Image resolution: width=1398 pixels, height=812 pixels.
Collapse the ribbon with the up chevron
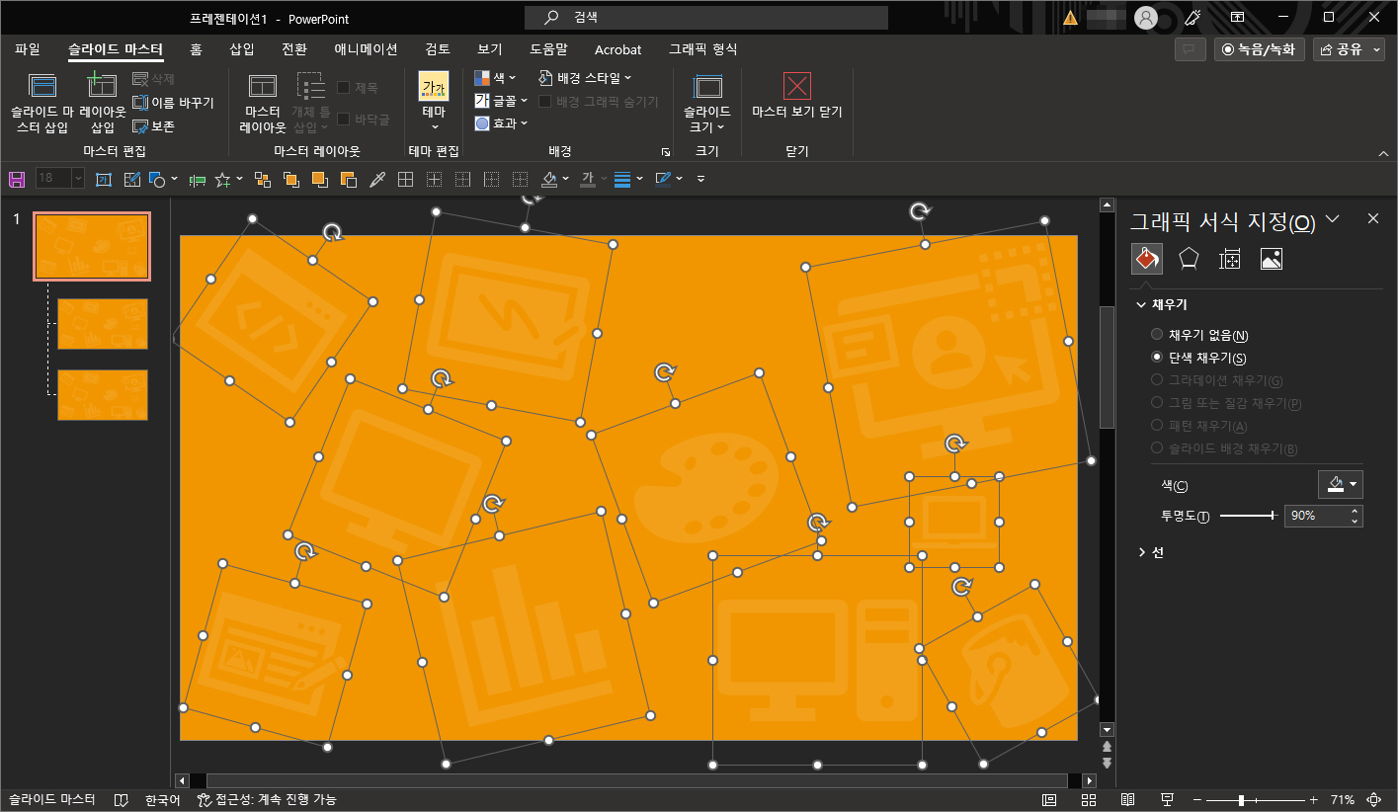[1382, 153]
